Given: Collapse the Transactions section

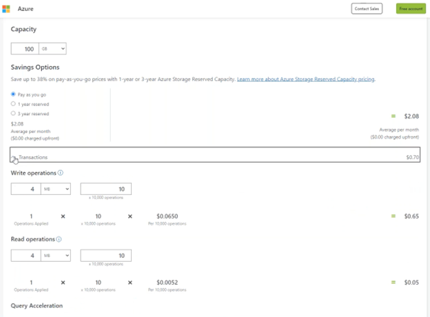Looking at the screenshot, I should pos(215,155).
